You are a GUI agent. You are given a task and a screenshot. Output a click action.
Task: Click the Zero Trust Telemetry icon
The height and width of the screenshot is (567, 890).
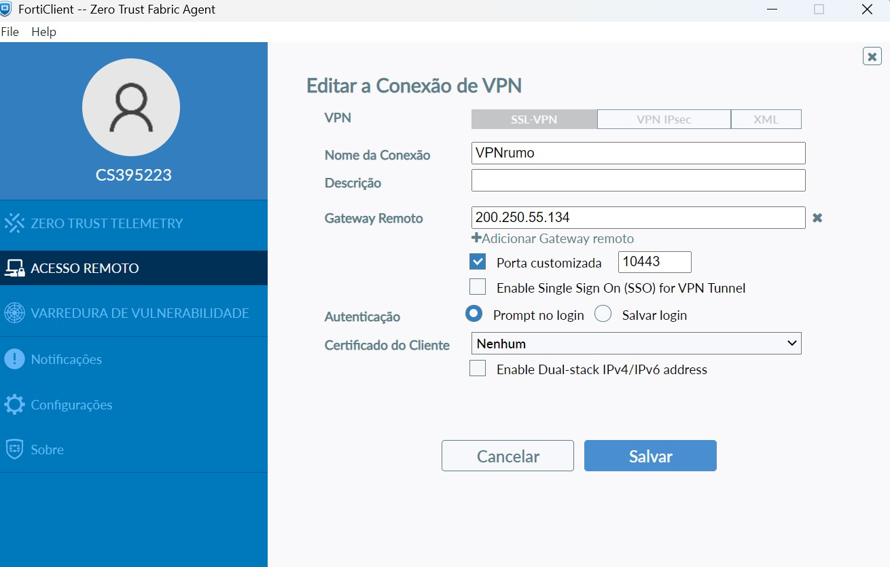coord(14,223)
